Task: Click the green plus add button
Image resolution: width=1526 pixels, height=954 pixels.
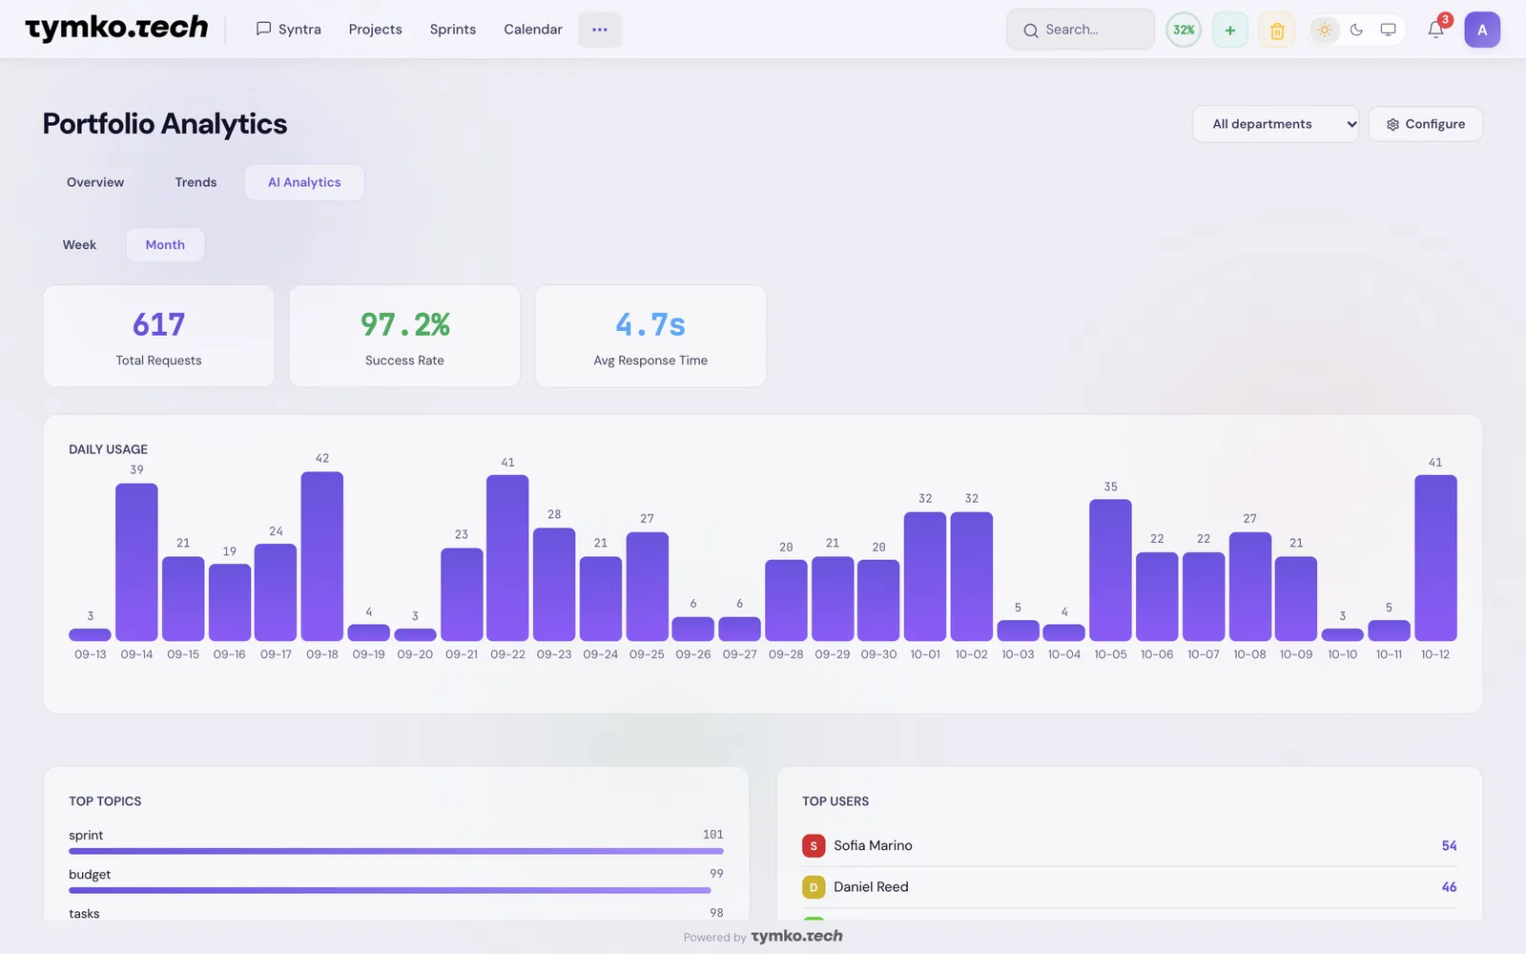Action: tap(1229, 30)
